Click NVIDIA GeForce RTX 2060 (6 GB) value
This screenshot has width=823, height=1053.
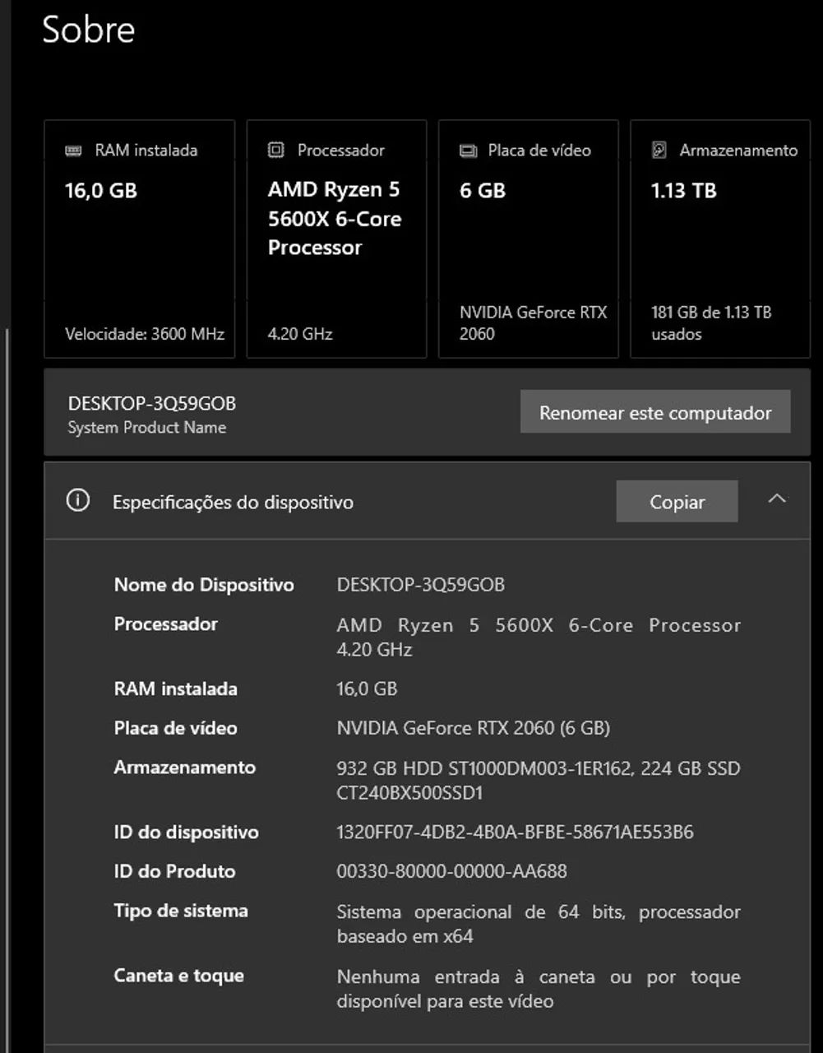tap(474, 728)
